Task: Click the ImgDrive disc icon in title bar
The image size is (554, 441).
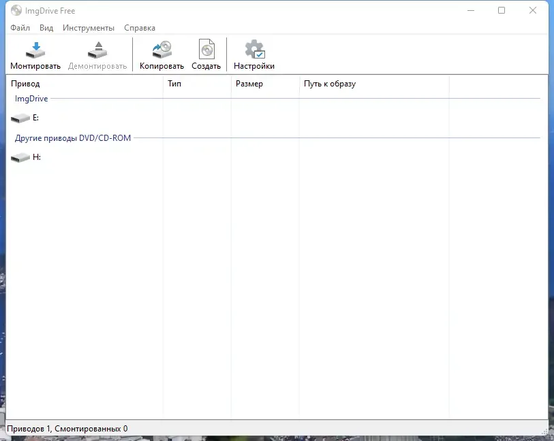Action: tap(16, 11)
